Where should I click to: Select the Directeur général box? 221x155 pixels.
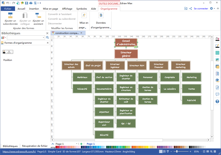coord(126,54)
